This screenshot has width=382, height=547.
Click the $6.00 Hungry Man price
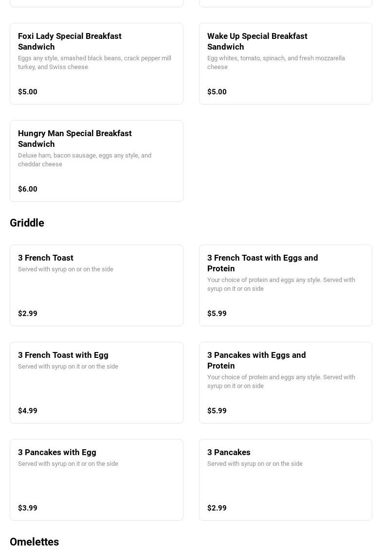[28, 189]
